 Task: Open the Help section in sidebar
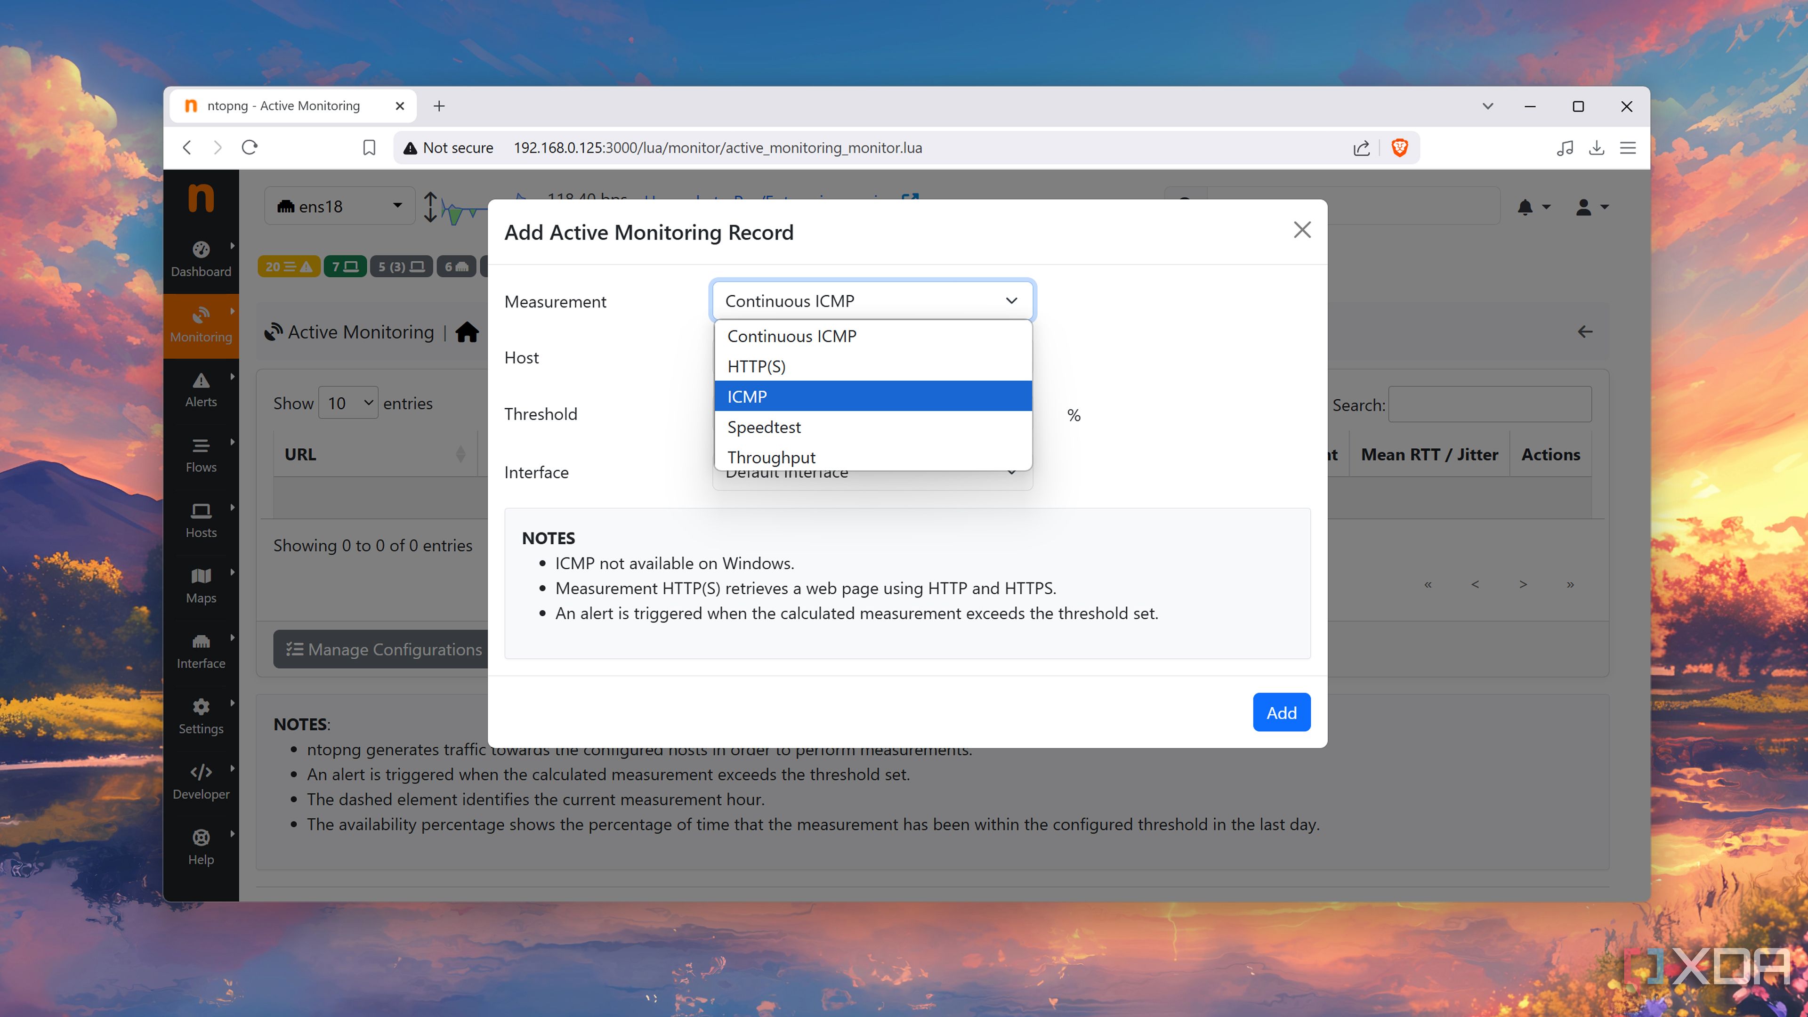pos(201,846)
